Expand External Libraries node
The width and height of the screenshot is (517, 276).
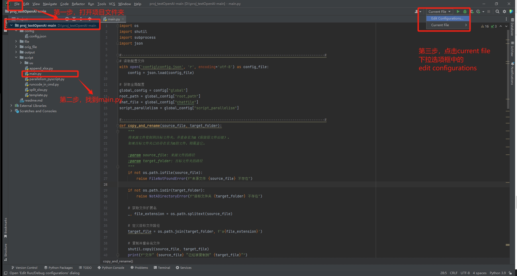(11, 106)
